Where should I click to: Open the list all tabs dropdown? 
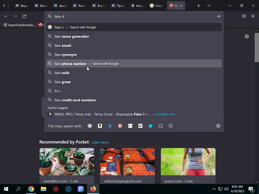coord(209,6)
